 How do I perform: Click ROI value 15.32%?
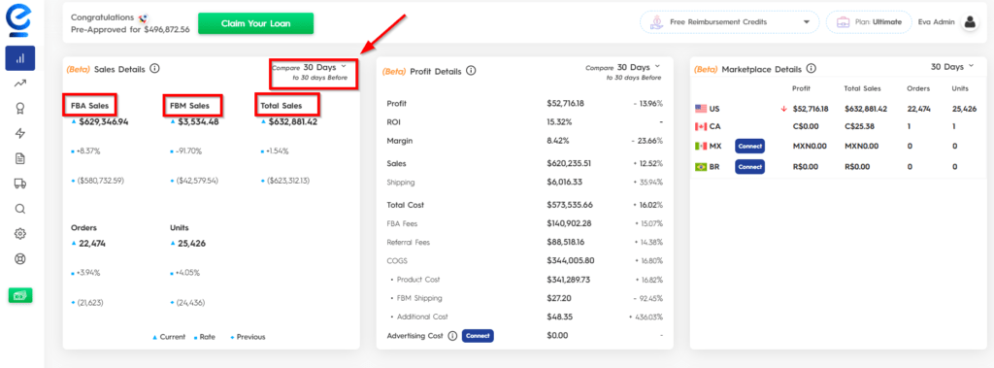559,121
